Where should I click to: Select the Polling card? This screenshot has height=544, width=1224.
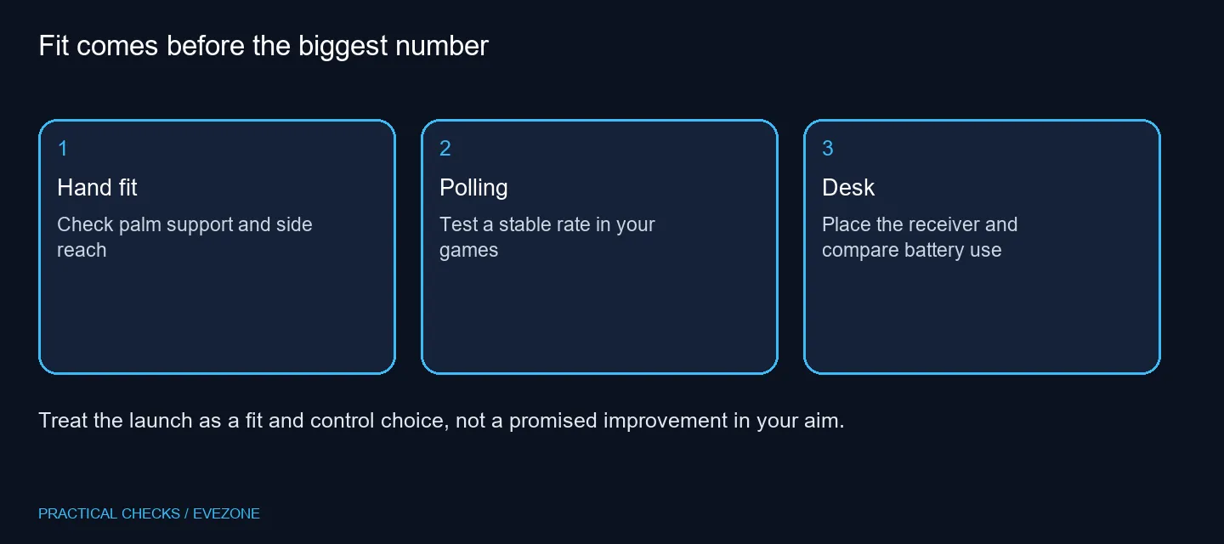tap(599, 246)
